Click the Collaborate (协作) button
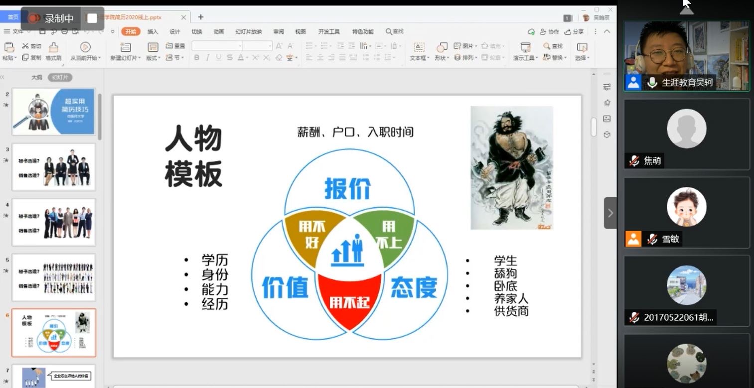This screenshot has height=388, width=754. point(550,31)
